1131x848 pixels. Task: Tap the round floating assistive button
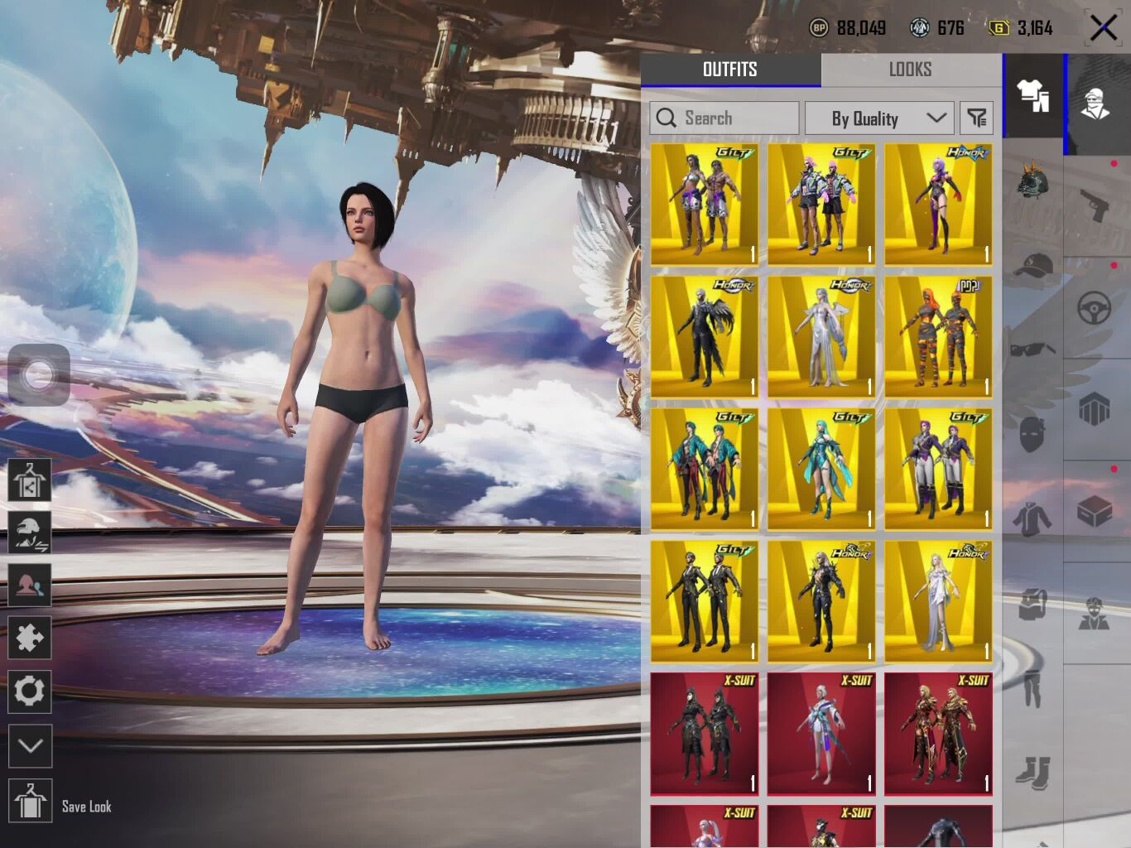click(38, 375)
